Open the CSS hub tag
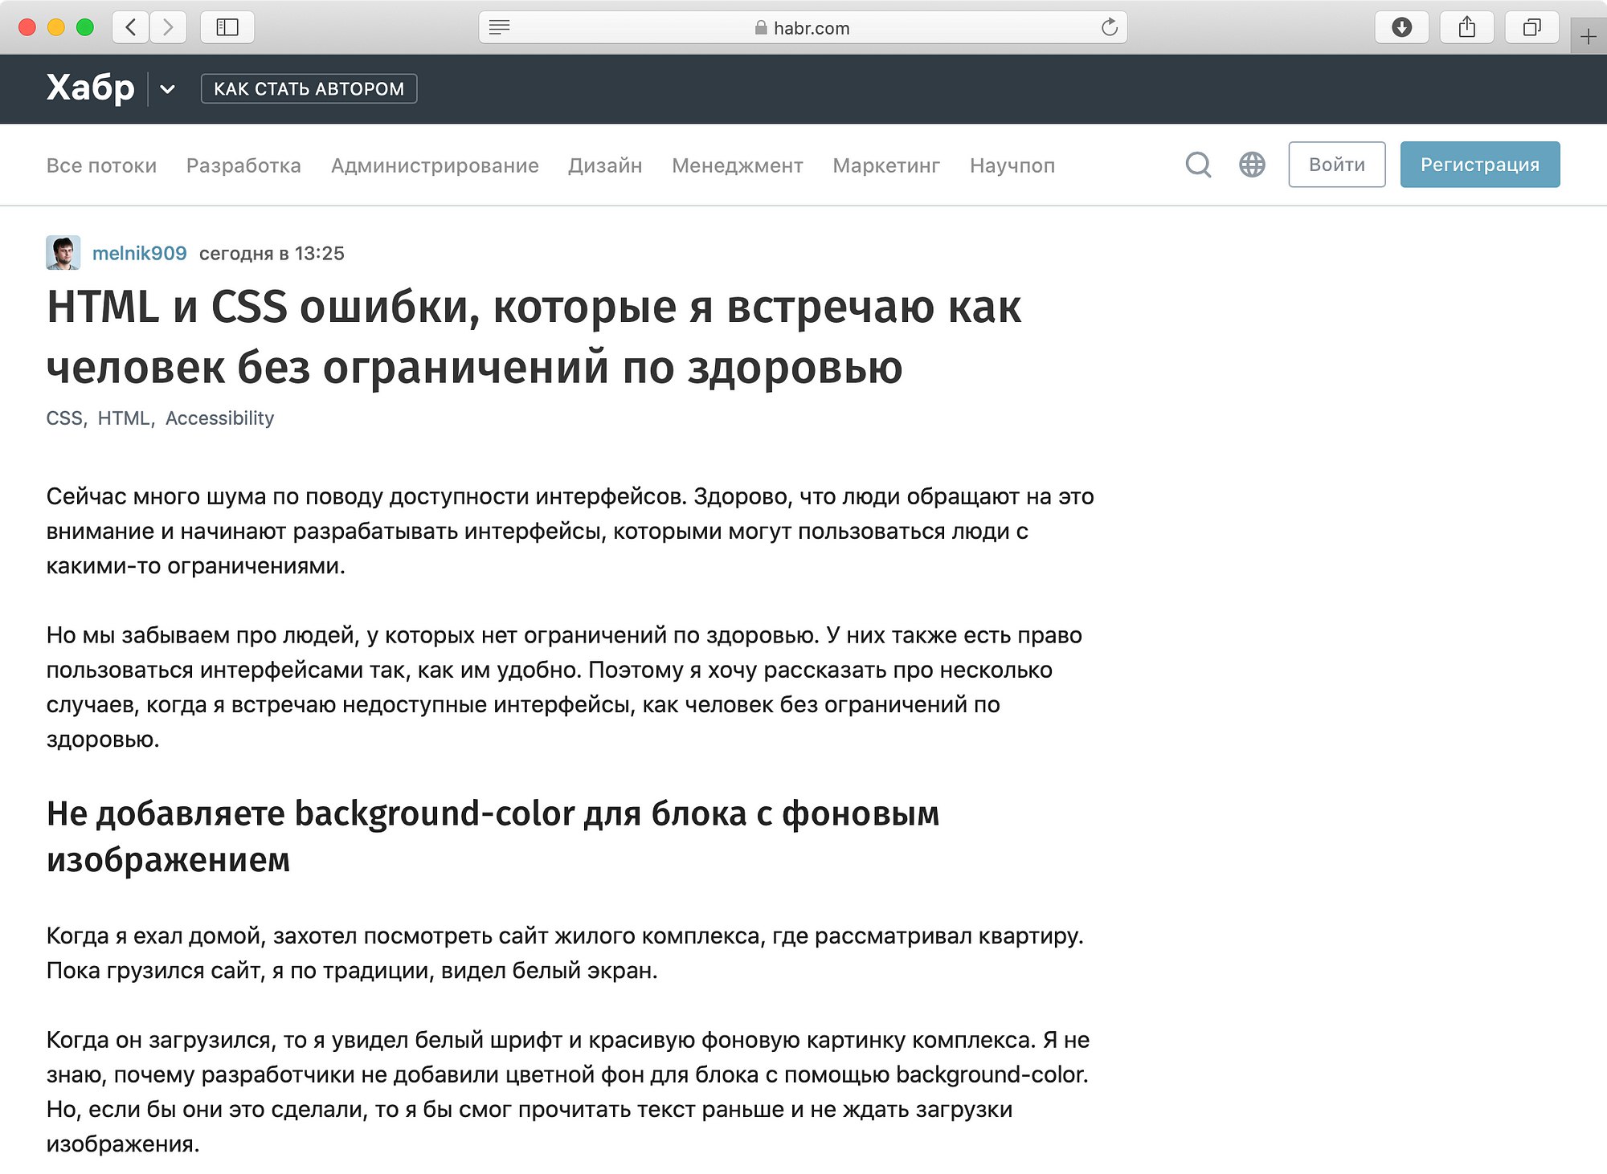 coord(64,418)
